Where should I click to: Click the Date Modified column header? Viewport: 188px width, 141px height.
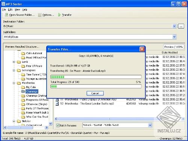tap(170, 53)
